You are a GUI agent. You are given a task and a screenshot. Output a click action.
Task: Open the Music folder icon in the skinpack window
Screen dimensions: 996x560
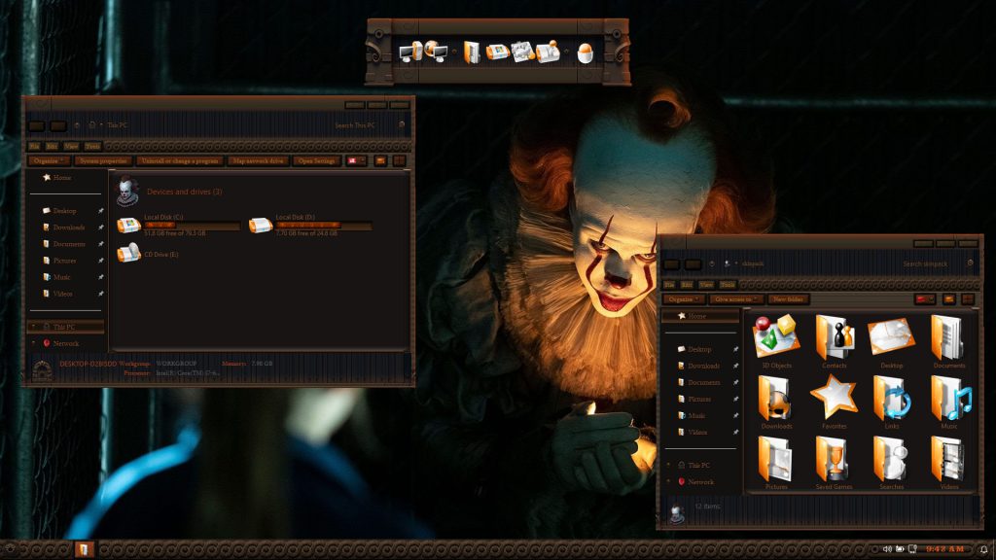coord(948,398)
